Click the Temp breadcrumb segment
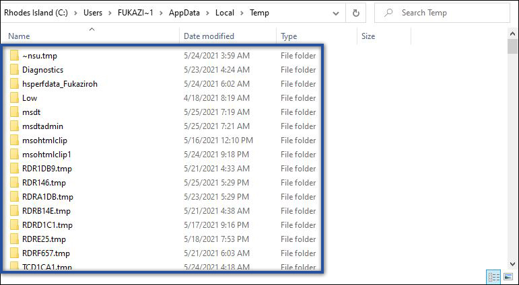Image resolution: width=519 pixels, height=285 pixels. coord(260,13)
